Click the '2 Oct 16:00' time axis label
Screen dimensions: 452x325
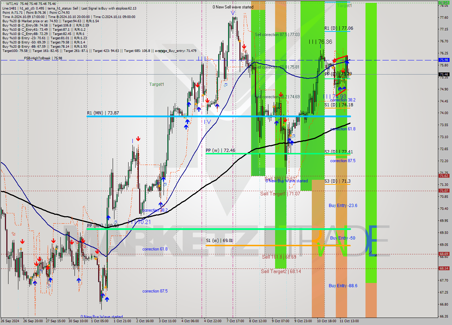145,321
